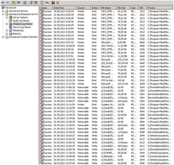The height and width of the screenshot is (165, 174).
Task: Click the Audit Log Viewer icon
Action: tap(11, 20)
